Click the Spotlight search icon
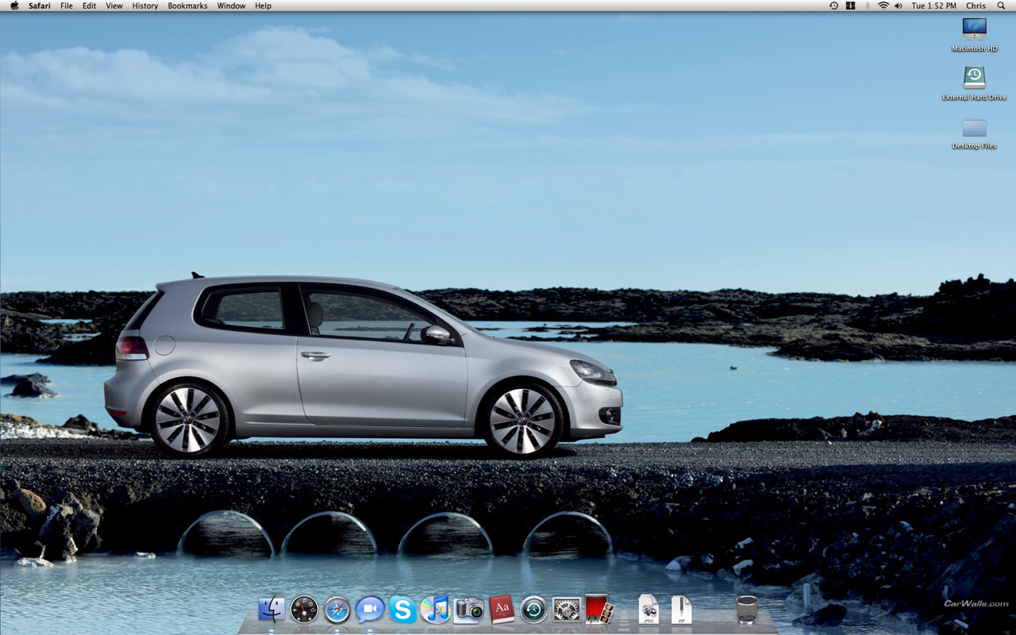 (1001, 6)
